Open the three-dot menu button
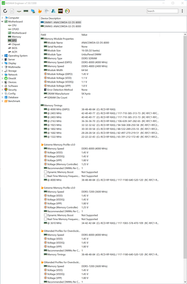187x284 pixels. point(182,11)
